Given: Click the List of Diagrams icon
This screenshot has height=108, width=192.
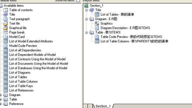Looking at the screenshot, I should pos(6,72).
